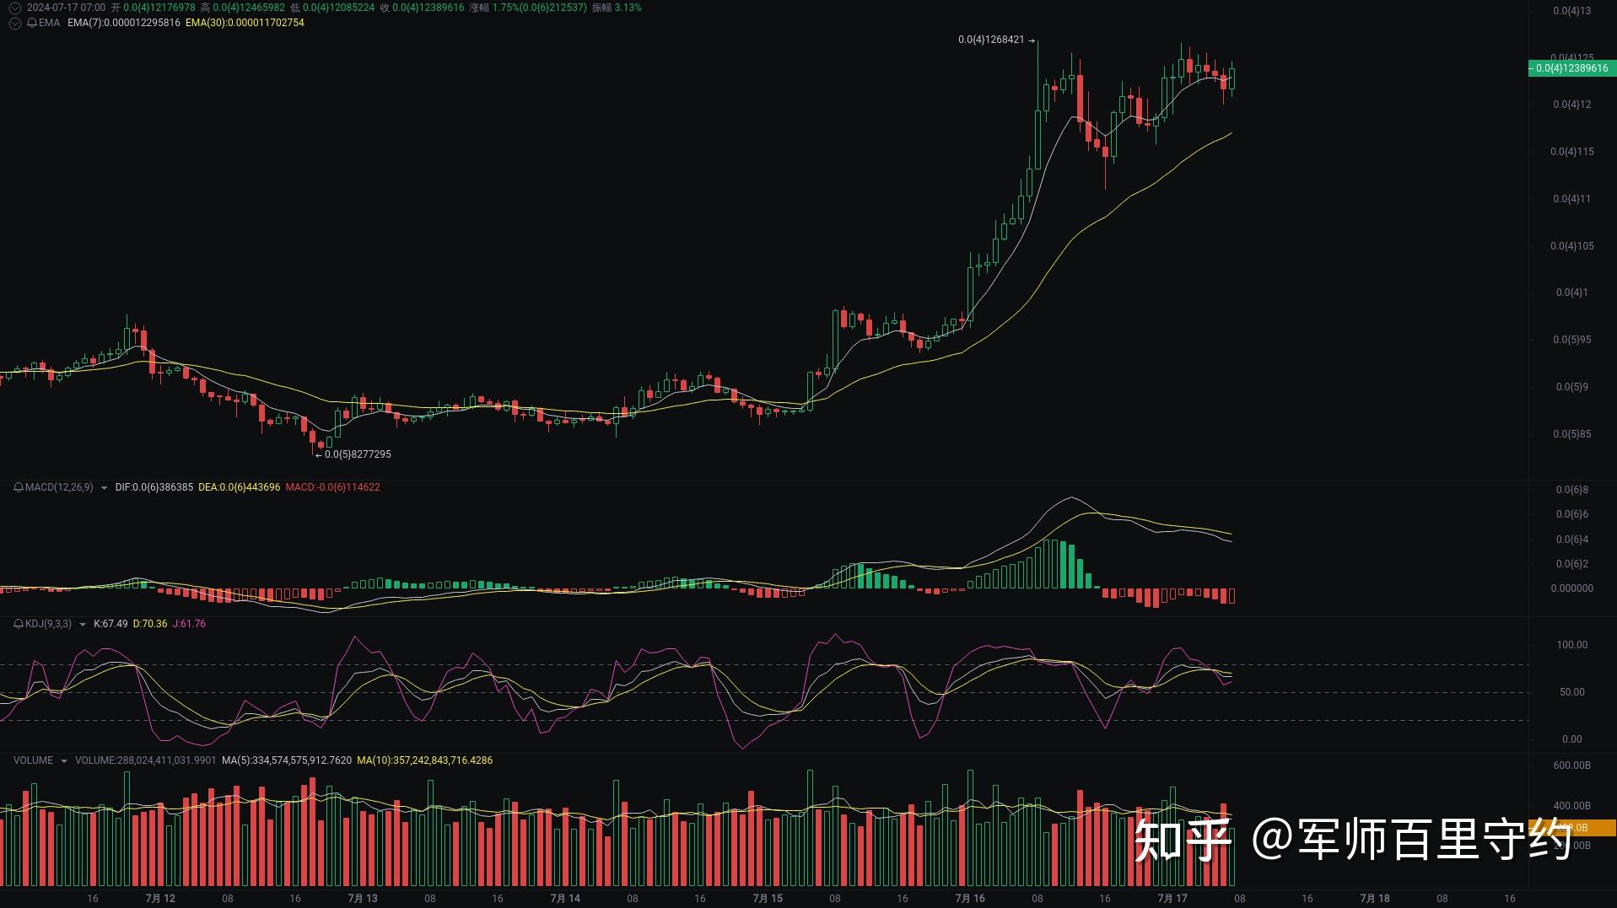This screenshot has width=1617, height=908.
Task: Click the 0.0{4}11 price axis label
Action: tap(1572, 199)
